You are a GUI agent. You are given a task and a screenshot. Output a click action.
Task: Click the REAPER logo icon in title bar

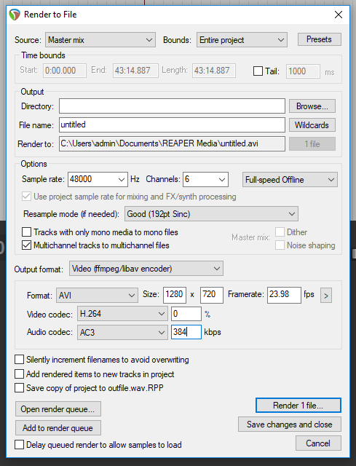(x=15, y=15)
